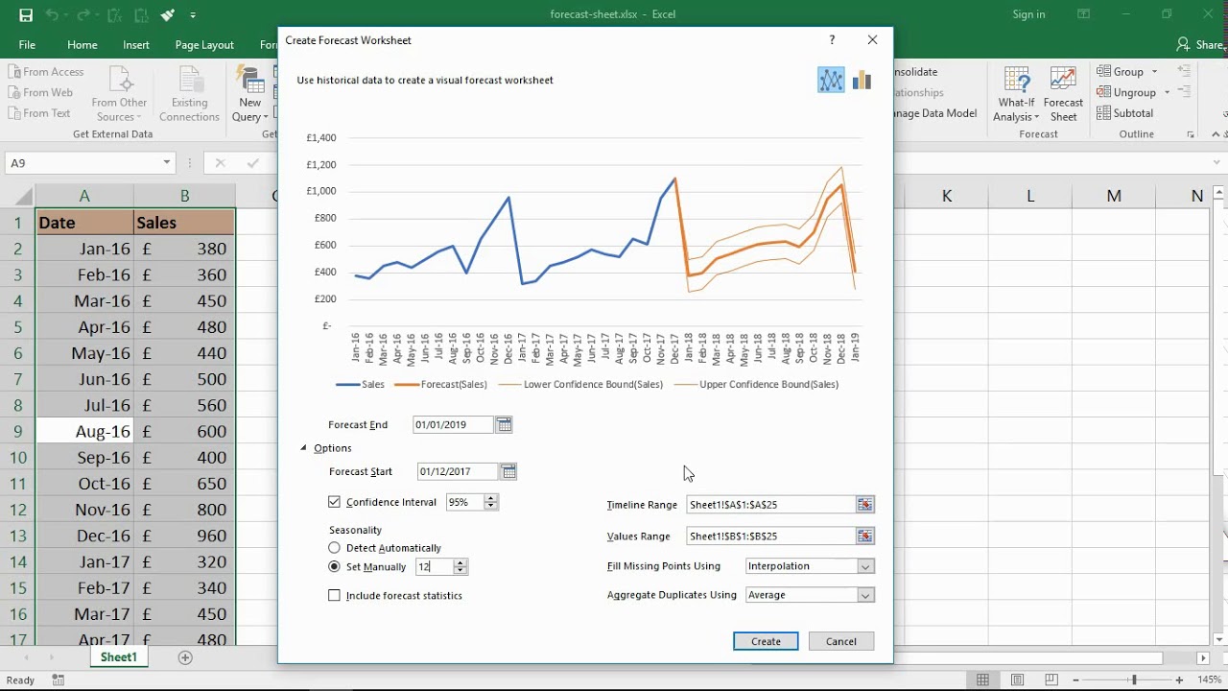
Task: Open the Group dropdown arrow
Action: (1154, 72)
